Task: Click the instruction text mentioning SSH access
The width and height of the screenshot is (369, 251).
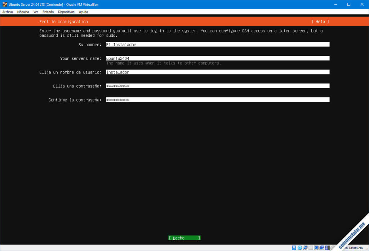Action: coord(181,33)
